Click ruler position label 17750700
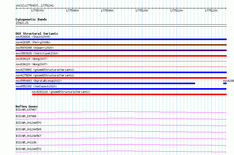Viewport: 234px width, 155px height. pyautogui.click(x=37, y=10)
